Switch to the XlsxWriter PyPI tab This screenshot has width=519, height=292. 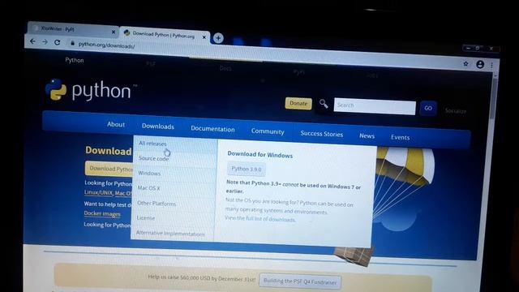(x=72, y=29)
